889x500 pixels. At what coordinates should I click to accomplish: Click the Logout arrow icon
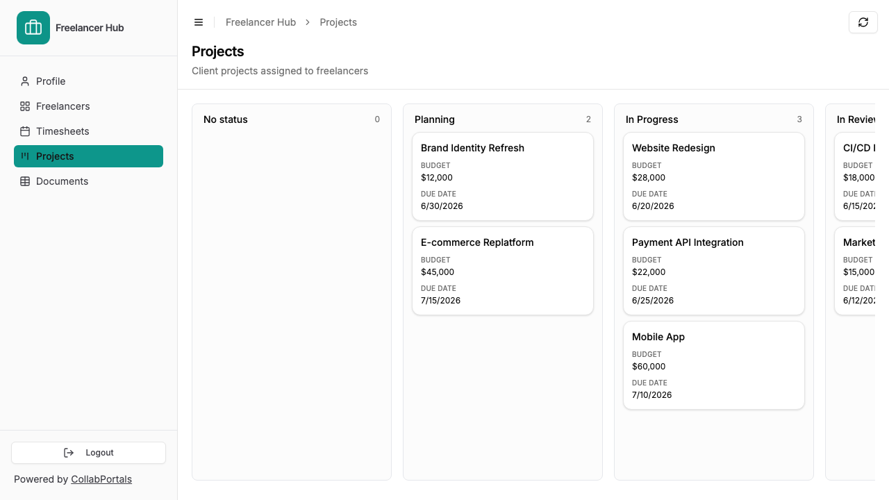pos(69,453)
